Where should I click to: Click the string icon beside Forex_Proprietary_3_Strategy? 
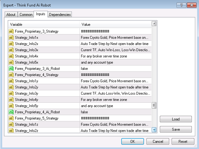[x=11, y=31]
